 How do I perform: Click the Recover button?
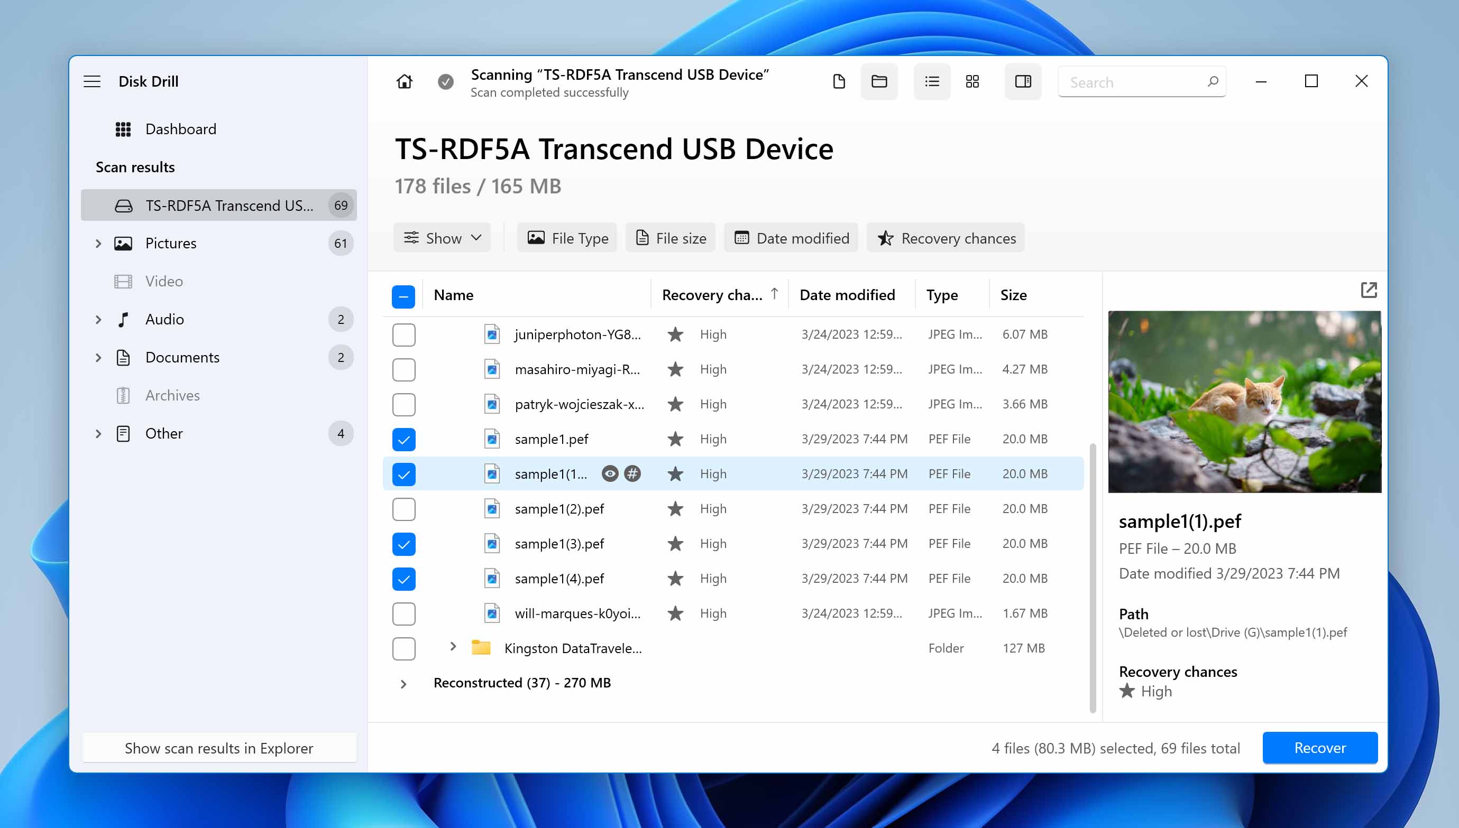pyautogui.click(x=1320, y=748)
